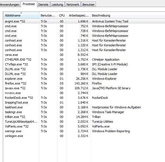Sort by the Beschreibung column header
Viewport: 165px width, 162px height.
[128, 15]
